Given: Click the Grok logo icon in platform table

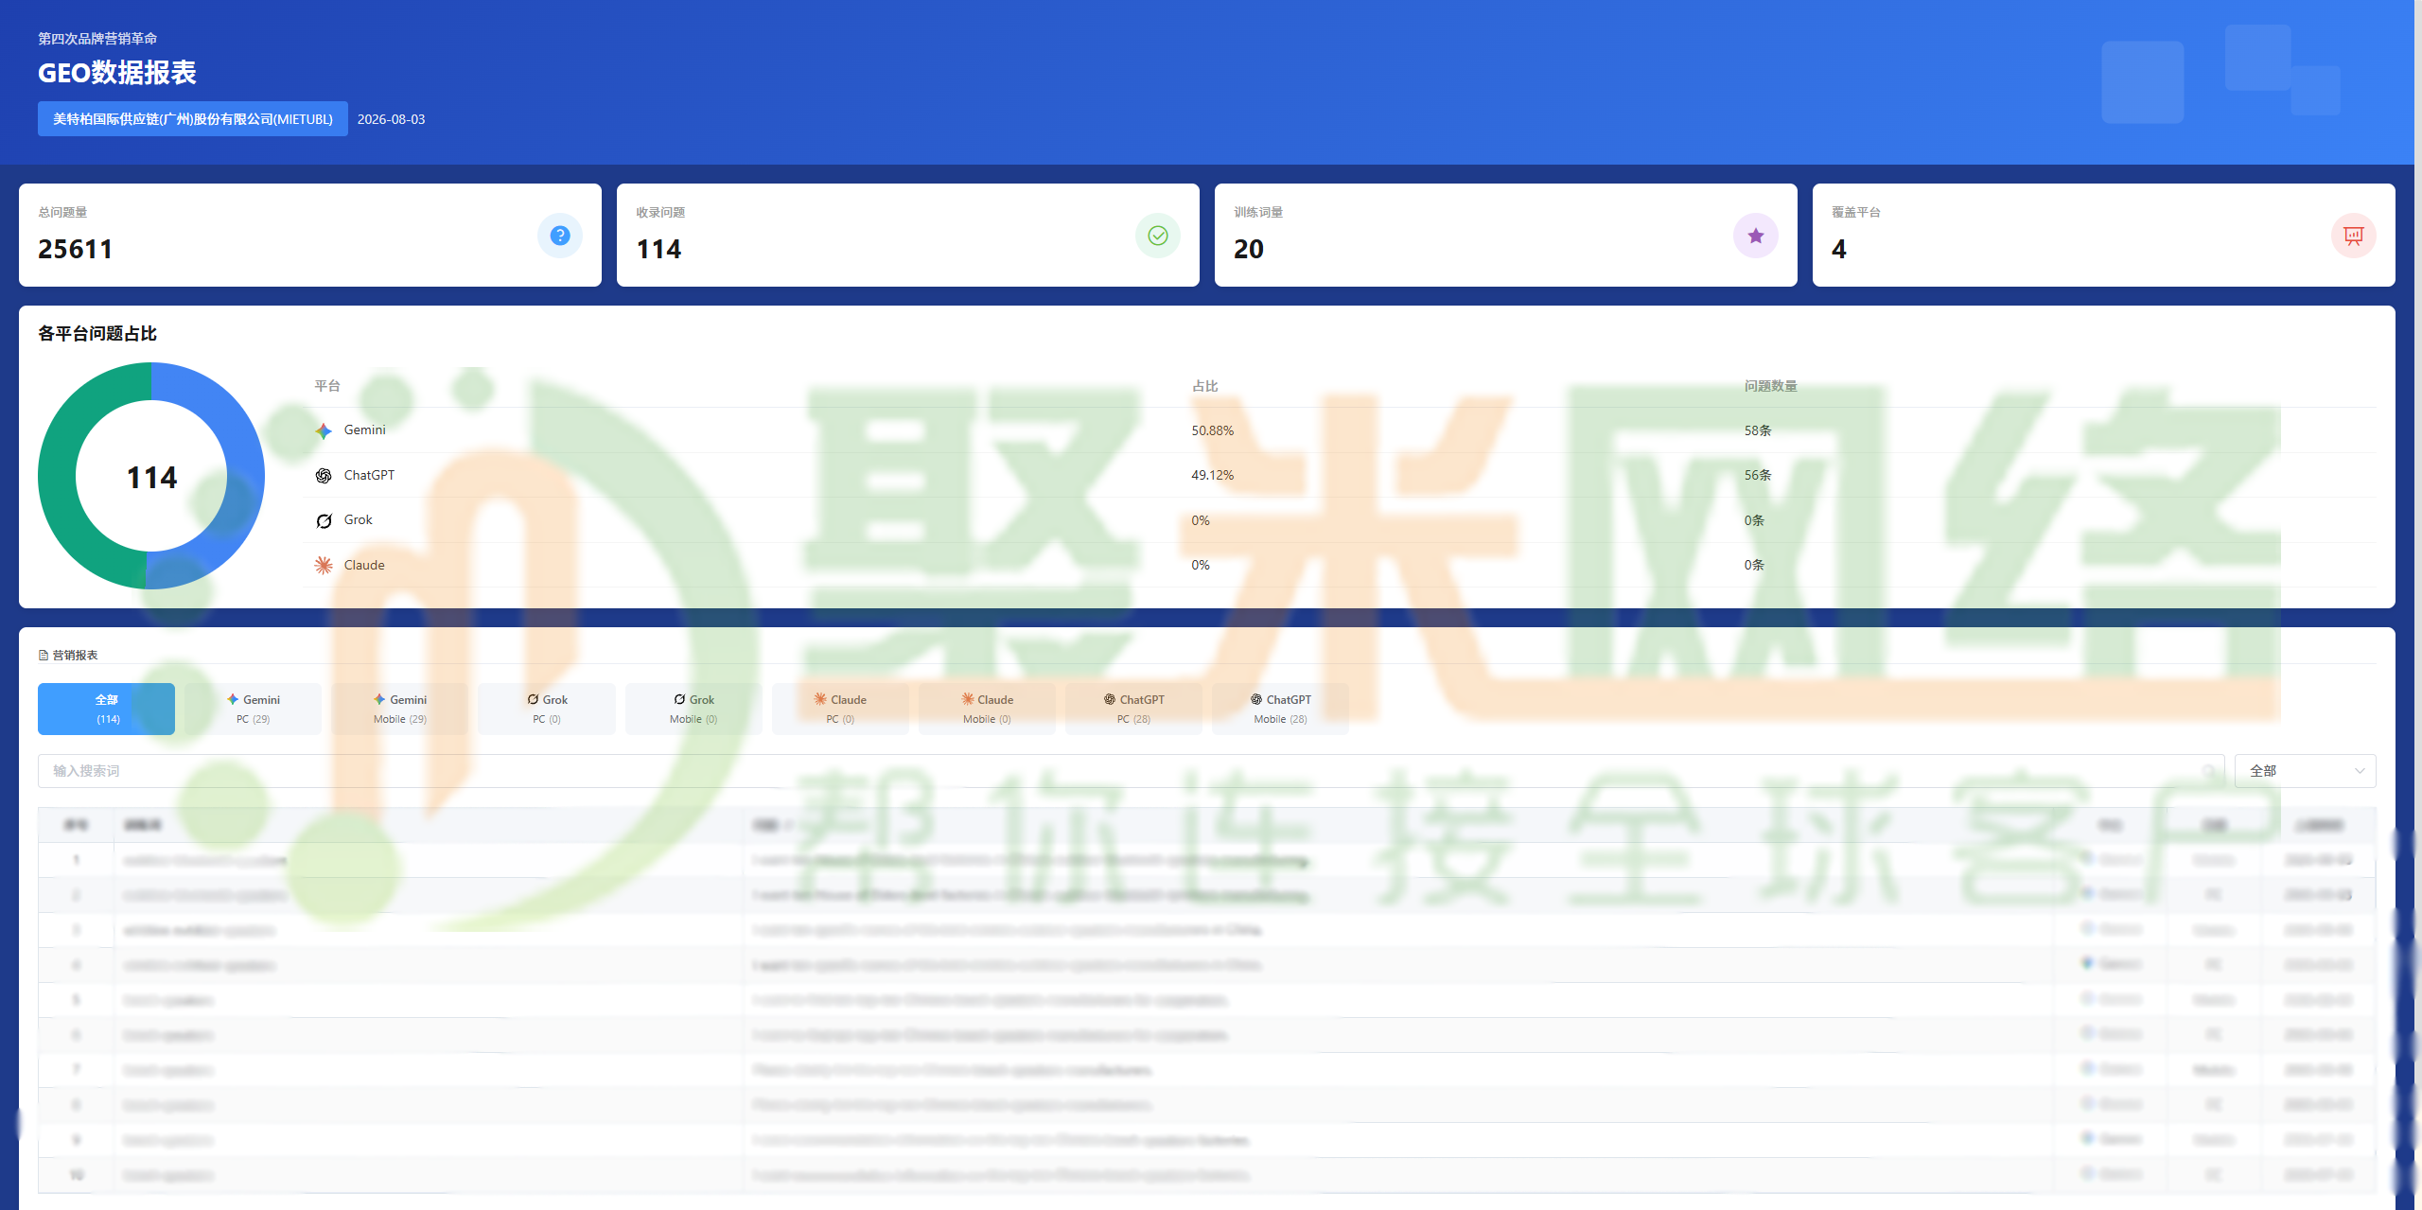Looking at the screenshot, I should 324,520.
